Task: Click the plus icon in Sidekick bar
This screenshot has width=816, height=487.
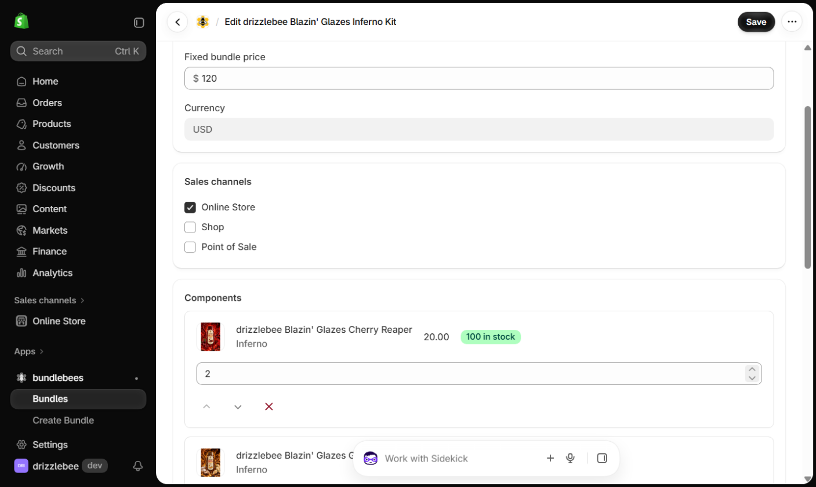Action: (x=550, y=458)
